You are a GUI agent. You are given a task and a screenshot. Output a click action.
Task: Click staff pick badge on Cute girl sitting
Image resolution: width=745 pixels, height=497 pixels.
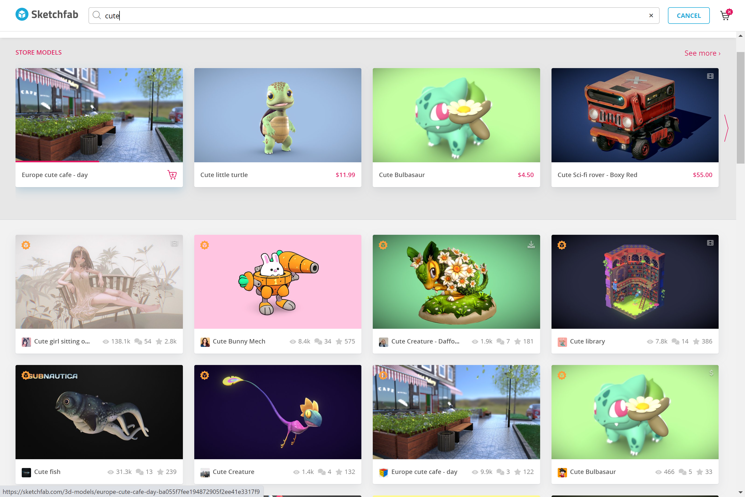26,245
